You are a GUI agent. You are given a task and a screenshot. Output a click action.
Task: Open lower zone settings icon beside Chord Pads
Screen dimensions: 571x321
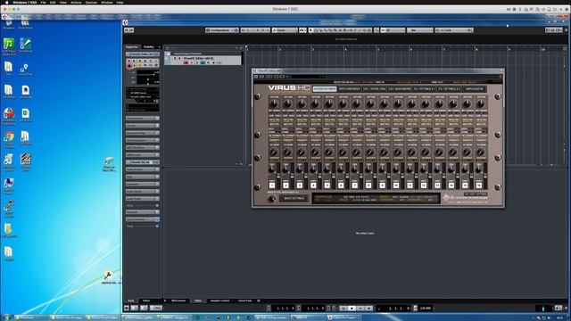(259, 300)
